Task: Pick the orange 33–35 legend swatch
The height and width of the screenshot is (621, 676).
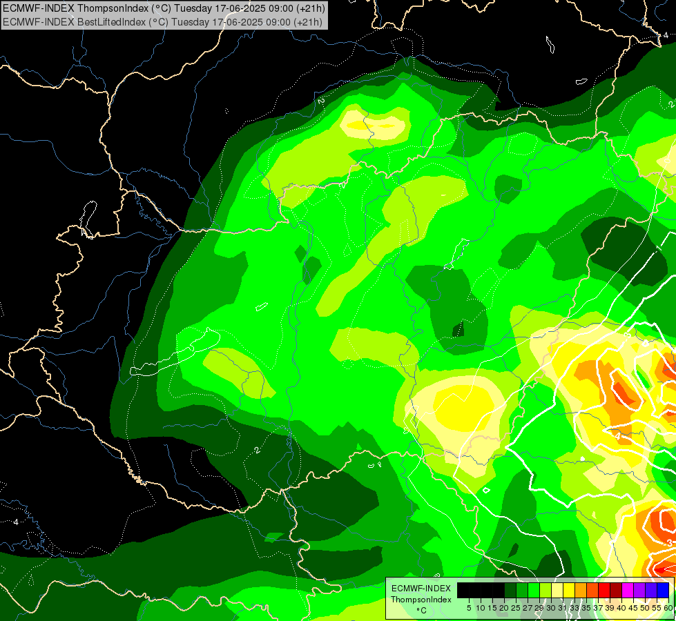Action: pyautogui.click(x=581, y=591)
